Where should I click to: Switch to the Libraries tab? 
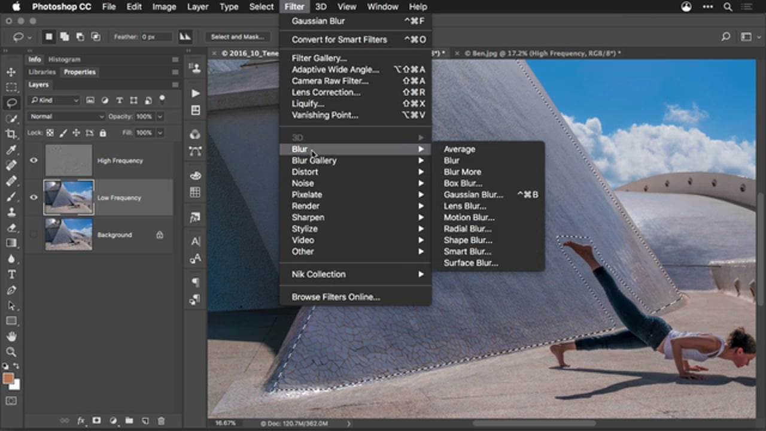(x=42, y=72)
